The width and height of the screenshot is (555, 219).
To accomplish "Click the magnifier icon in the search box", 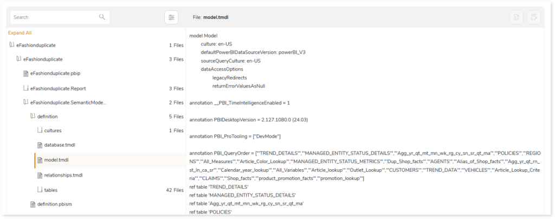I will pyautogui.click(x=102, y=17).
